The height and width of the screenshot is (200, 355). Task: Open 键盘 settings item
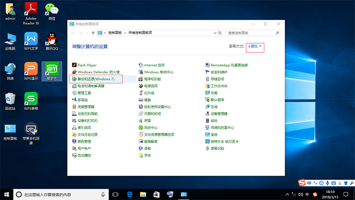pos(145,100)
